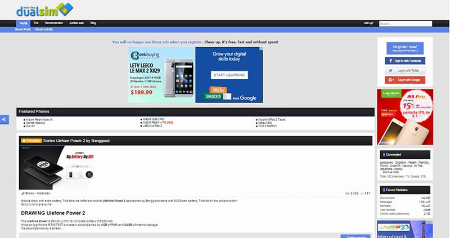Click the Register now button
Viewport: 450px width, 238px height.
[x=405, y=48]
